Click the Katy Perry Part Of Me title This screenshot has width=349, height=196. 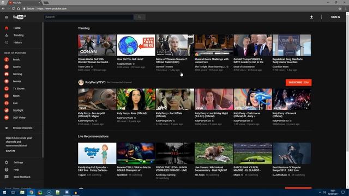(x=169, y=115)
